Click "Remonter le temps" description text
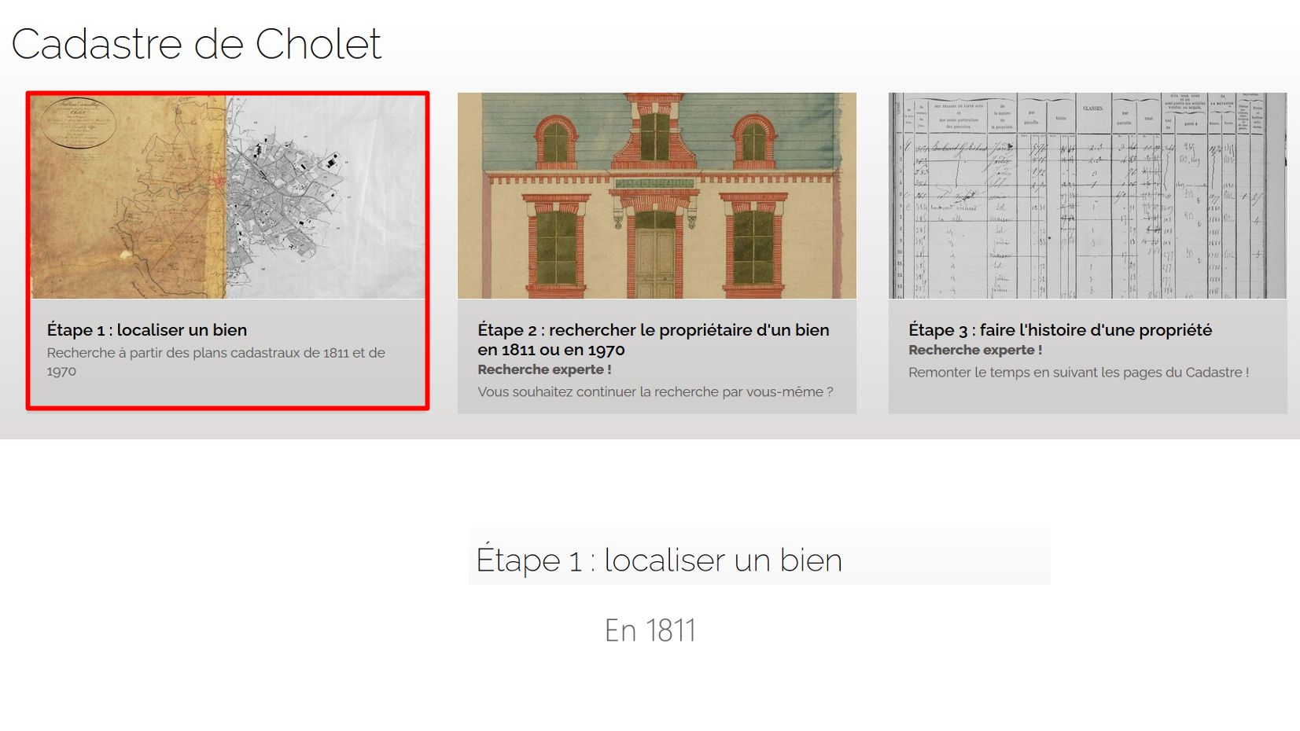 click(1078, 373)
